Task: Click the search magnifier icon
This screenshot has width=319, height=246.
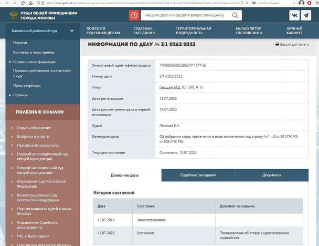Action: [x=237, y=16]
